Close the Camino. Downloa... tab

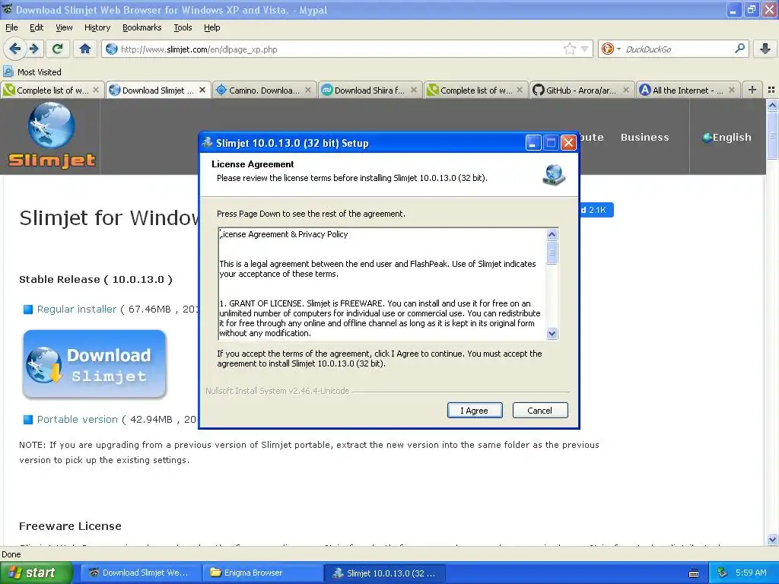tap(308, 90)
